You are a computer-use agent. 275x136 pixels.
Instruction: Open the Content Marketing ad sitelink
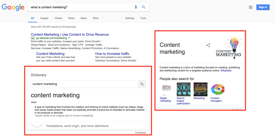[50, 54]
